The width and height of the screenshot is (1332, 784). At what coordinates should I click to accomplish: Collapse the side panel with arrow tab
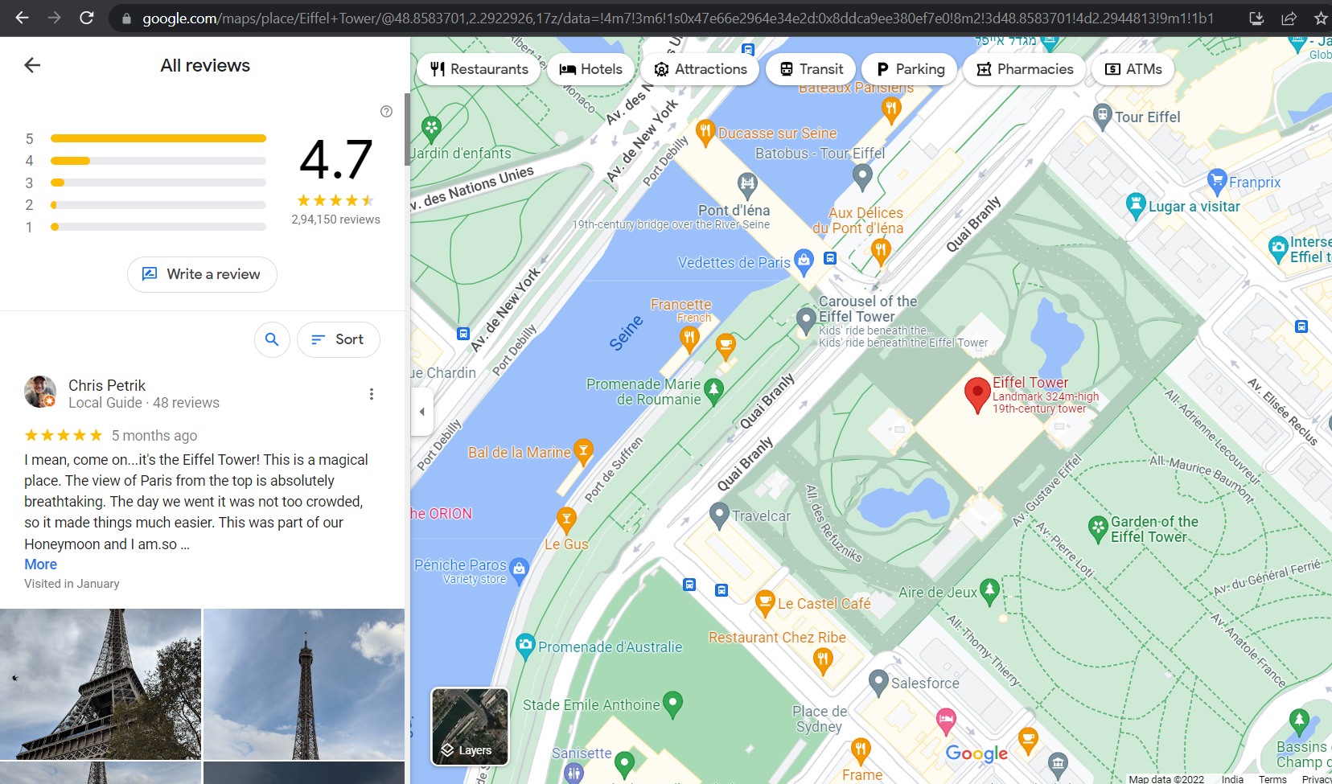tap(422, 412)
